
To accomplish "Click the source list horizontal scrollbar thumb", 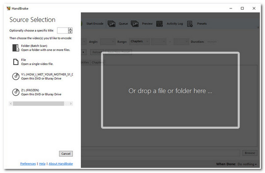I will point(38,104).
